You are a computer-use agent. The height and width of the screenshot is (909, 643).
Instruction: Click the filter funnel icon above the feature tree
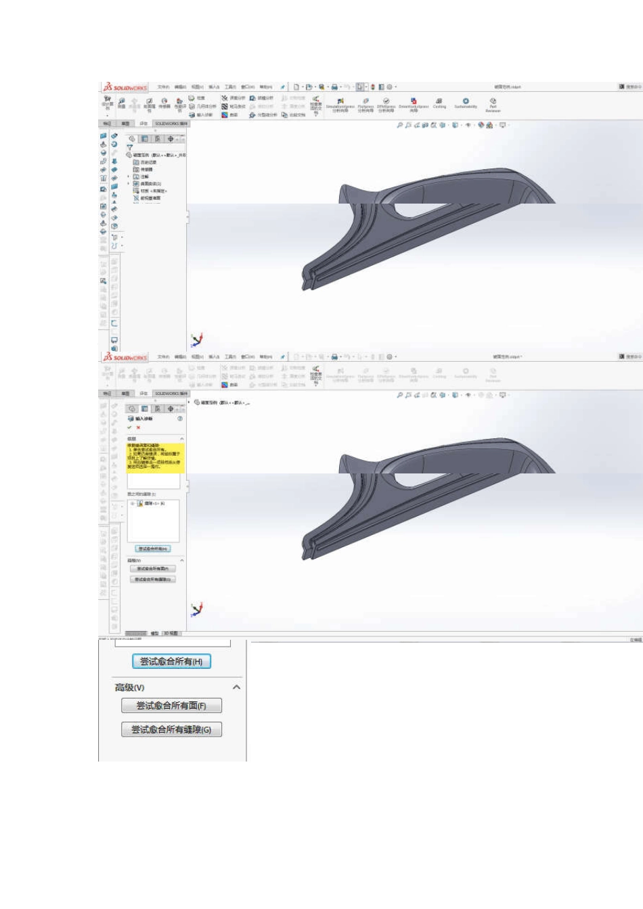pos(129,147)
